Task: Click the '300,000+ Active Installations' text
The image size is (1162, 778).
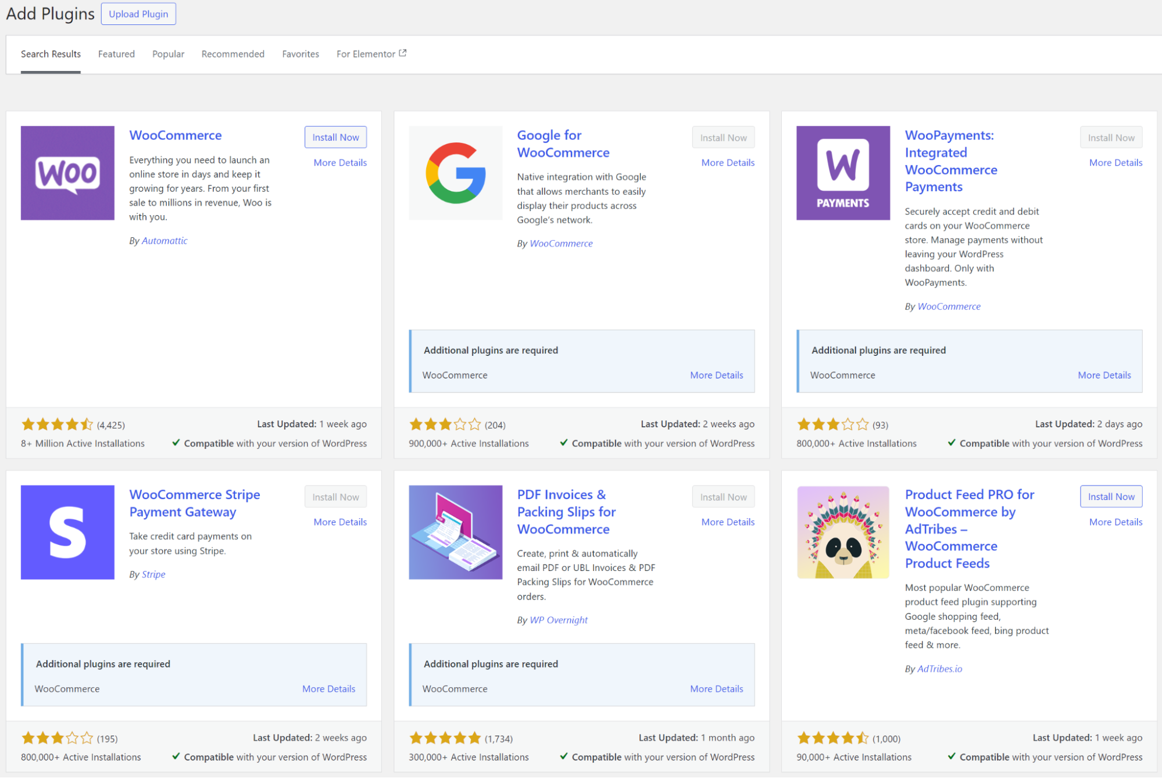Action: (x=469, y=757)
